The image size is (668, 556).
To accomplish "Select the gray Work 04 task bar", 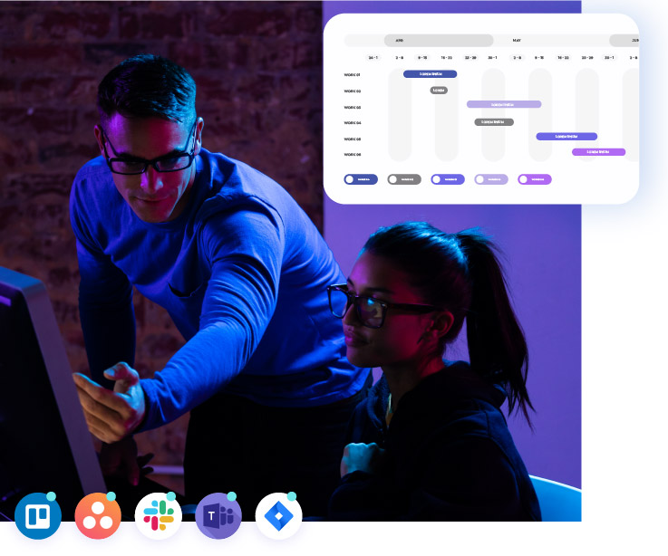I will pyautogui.click(x=494, y=122).
